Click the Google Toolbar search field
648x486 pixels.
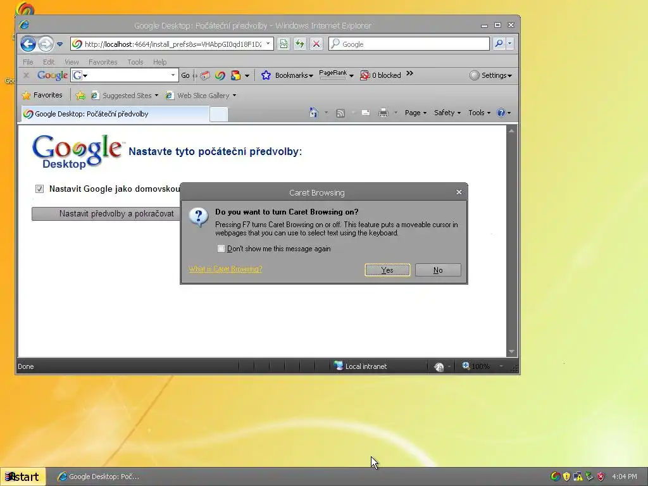125,75
